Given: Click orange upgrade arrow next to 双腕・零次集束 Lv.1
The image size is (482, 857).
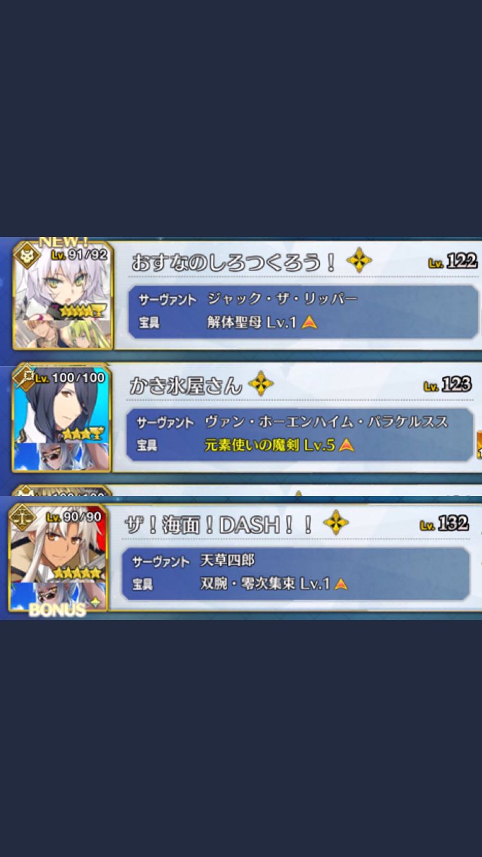Looking at the screenshot, I should pos(341,583).
